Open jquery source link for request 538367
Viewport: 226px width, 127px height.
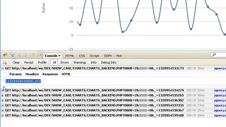pos(220,110)
